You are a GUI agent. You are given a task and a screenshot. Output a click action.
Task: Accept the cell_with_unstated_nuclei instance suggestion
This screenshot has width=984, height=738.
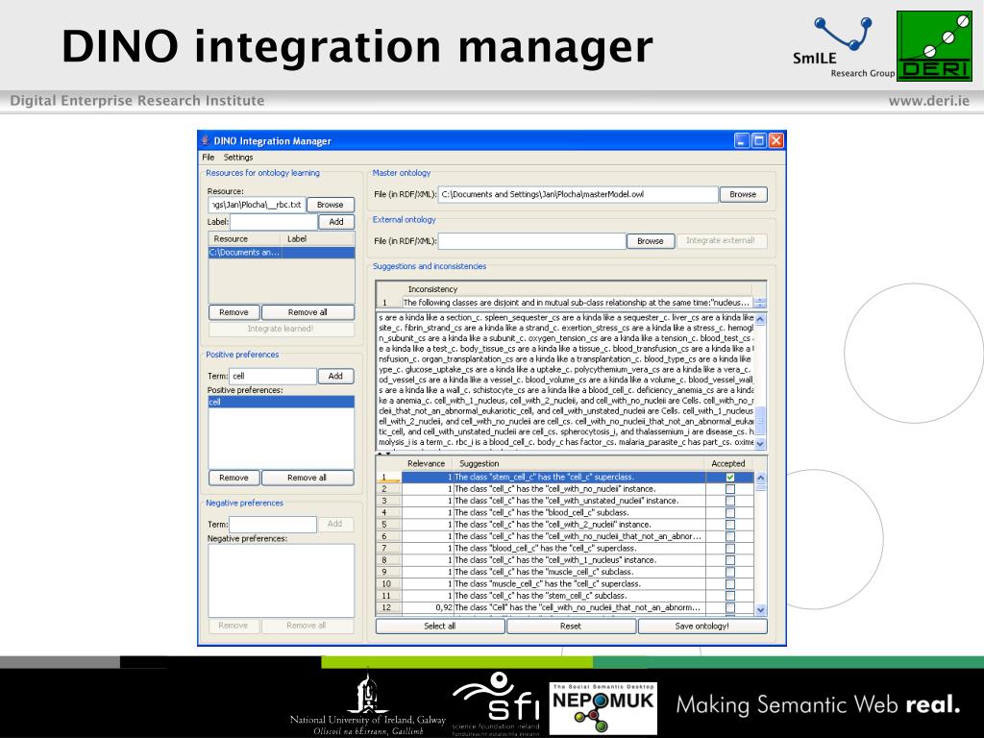730,501
